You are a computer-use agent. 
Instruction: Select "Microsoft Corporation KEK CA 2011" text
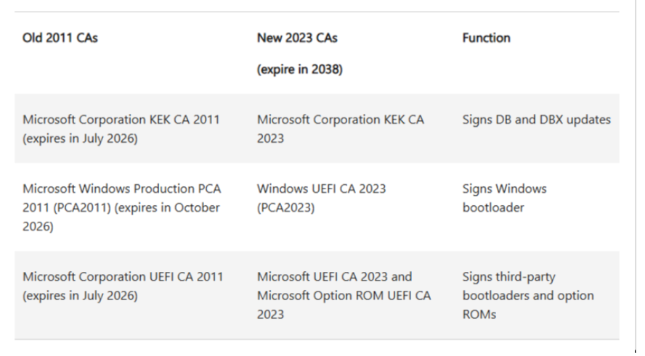click(121, 120)
